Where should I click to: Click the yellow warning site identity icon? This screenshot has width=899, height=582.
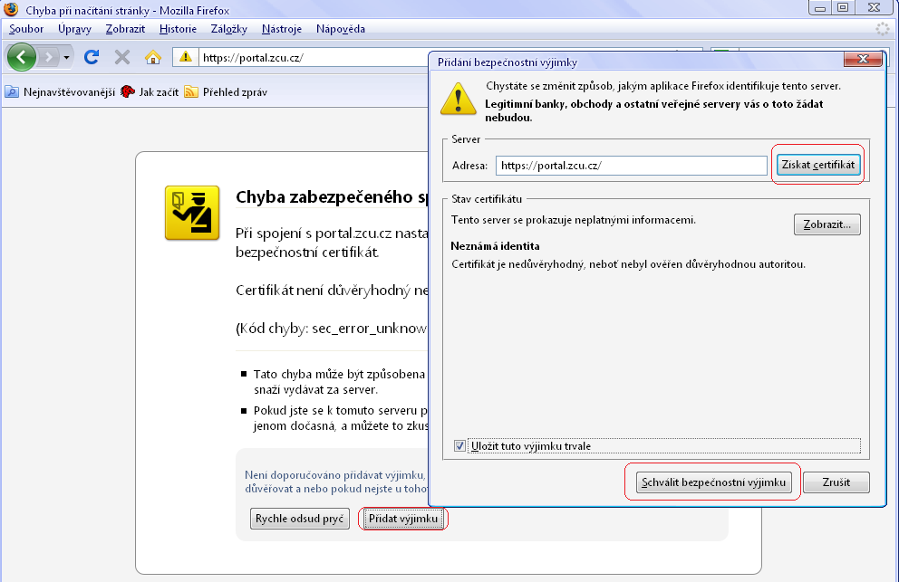pos(185,57)
